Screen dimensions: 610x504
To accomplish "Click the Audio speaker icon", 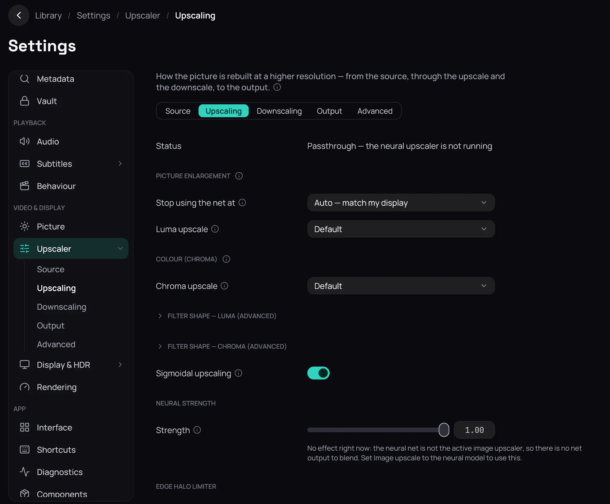I will pyautogui.click(x=25, y=142).
